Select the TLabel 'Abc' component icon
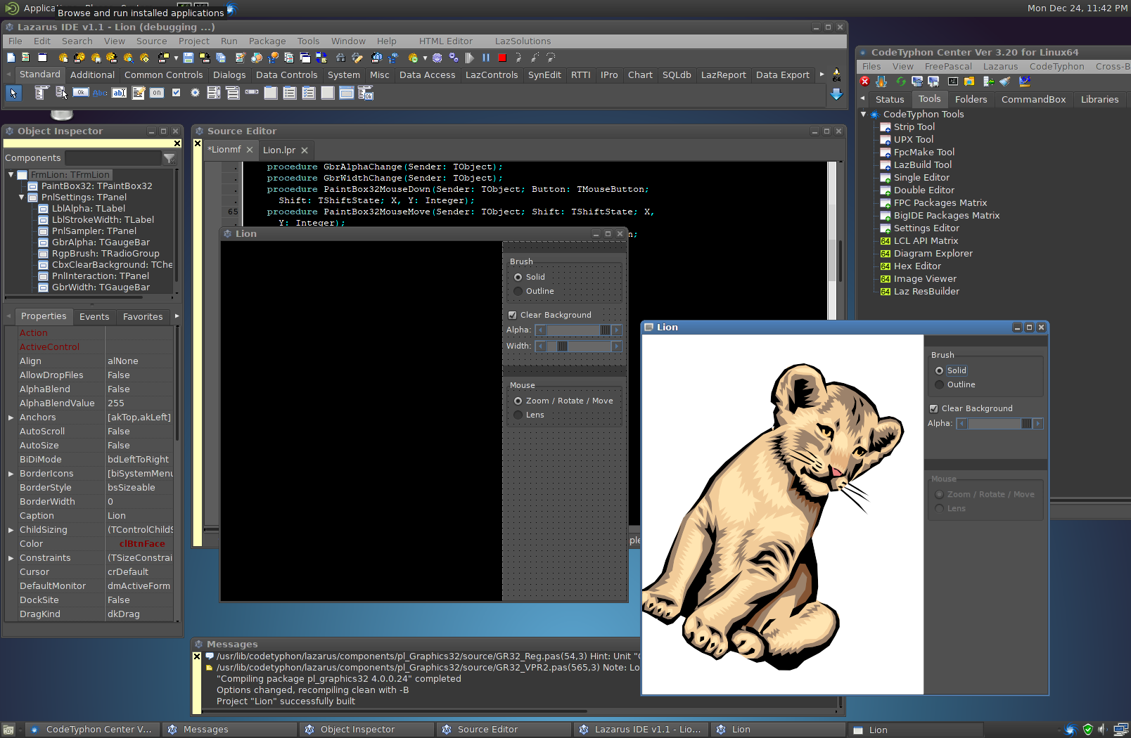The width and height of the screenshot is (1131, 738). pyautogui.click(x=100, y=93)
